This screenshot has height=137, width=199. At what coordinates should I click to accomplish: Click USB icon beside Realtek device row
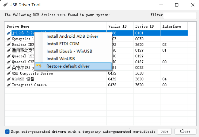(x=9, y=45)
